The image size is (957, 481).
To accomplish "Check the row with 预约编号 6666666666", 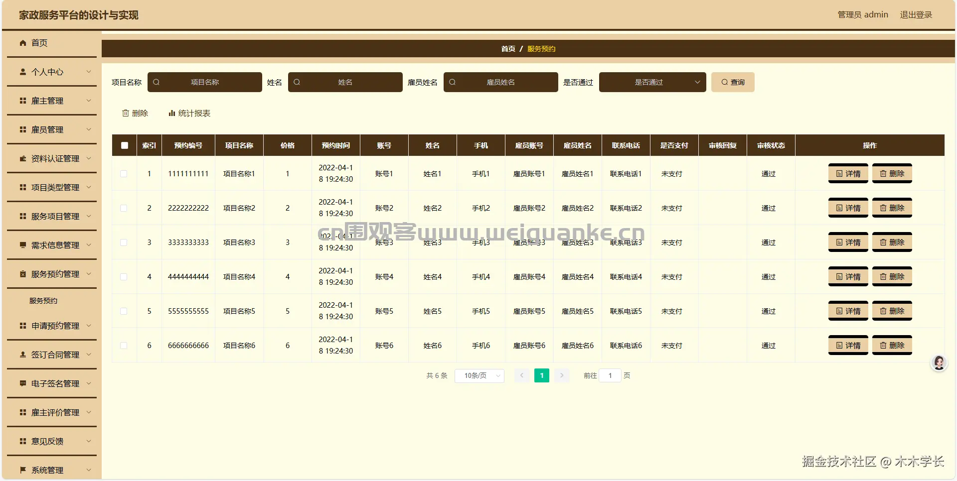I will coord(124,346).
